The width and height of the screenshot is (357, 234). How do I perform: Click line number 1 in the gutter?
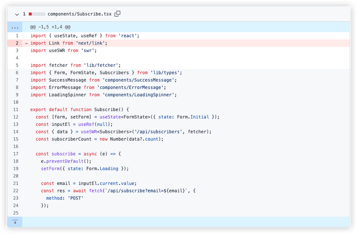tap(17, 36)
